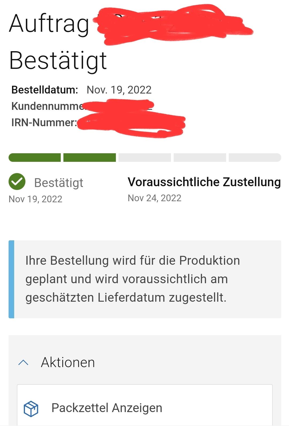Click the production info message text
Screen dimensions: 289x426
point(132,279)
